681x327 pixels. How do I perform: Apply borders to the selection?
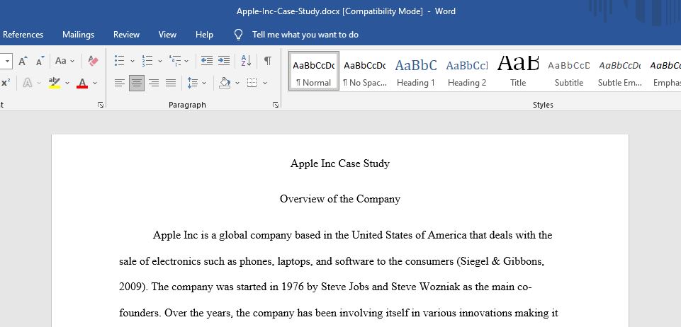coord(252,83)
